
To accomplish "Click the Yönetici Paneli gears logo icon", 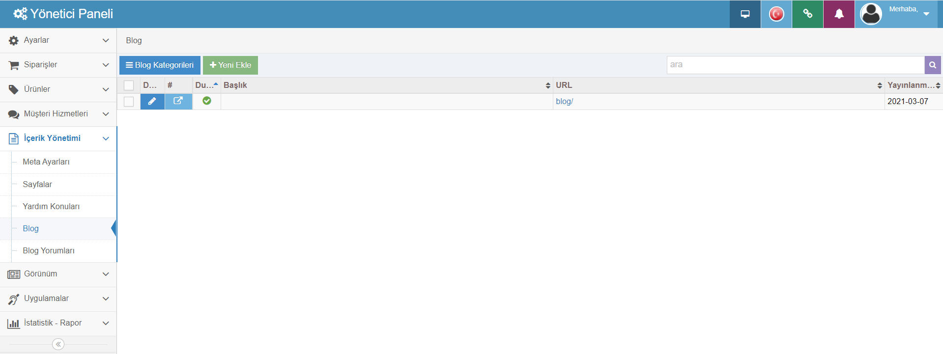I will point(20,14).
